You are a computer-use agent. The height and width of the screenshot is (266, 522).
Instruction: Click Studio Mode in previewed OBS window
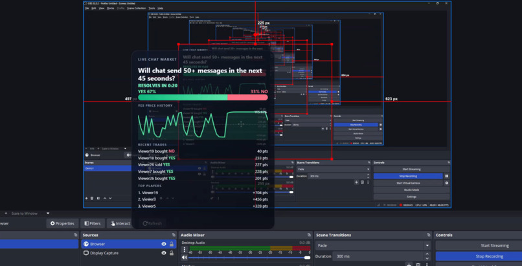click(411, 190)
